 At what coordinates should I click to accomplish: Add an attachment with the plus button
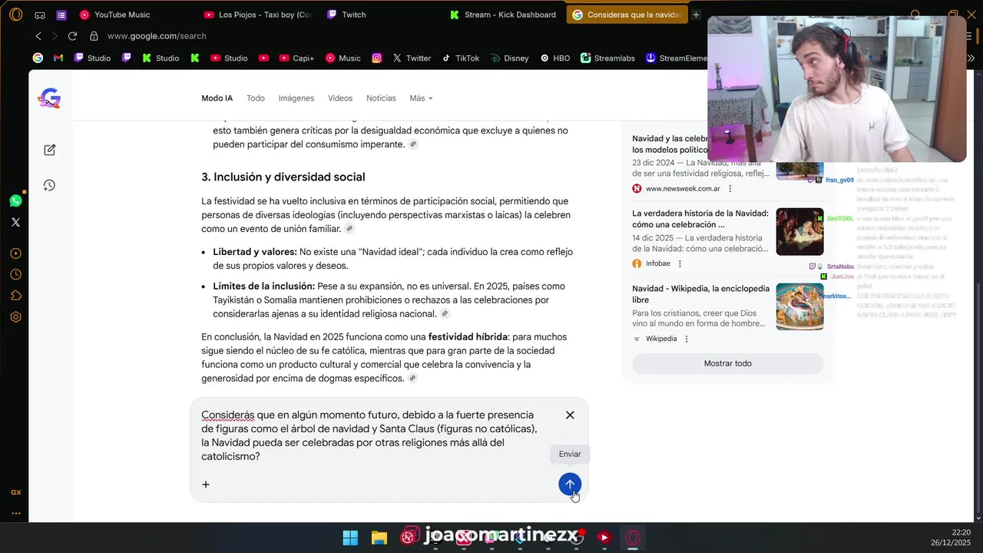tap(206, 485)
